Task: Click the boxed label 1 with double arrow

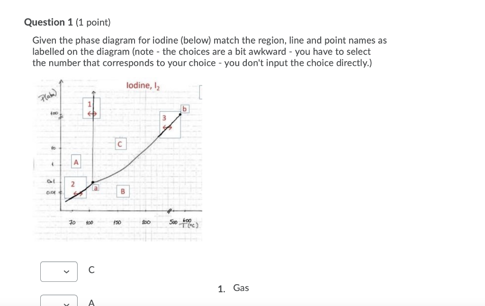Action: 91,108
